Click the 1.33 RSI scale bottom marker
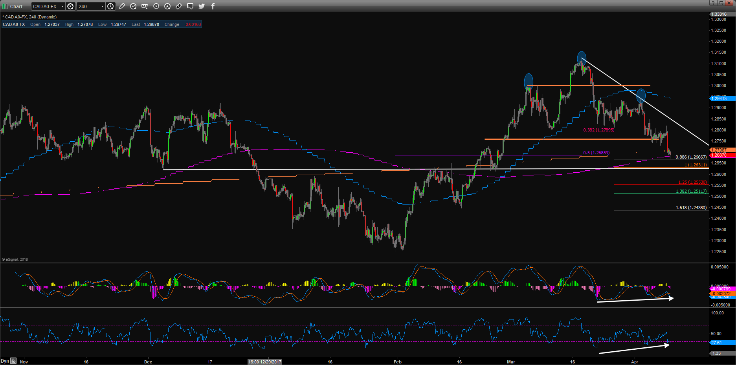 722,353
